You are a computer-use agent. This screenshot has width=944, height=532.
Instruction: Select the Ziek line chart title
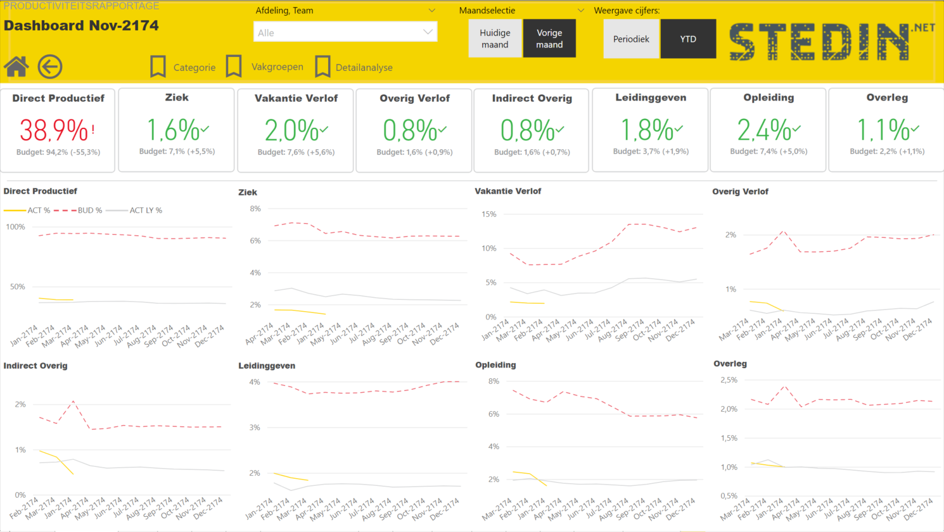[x=248, y=192]
